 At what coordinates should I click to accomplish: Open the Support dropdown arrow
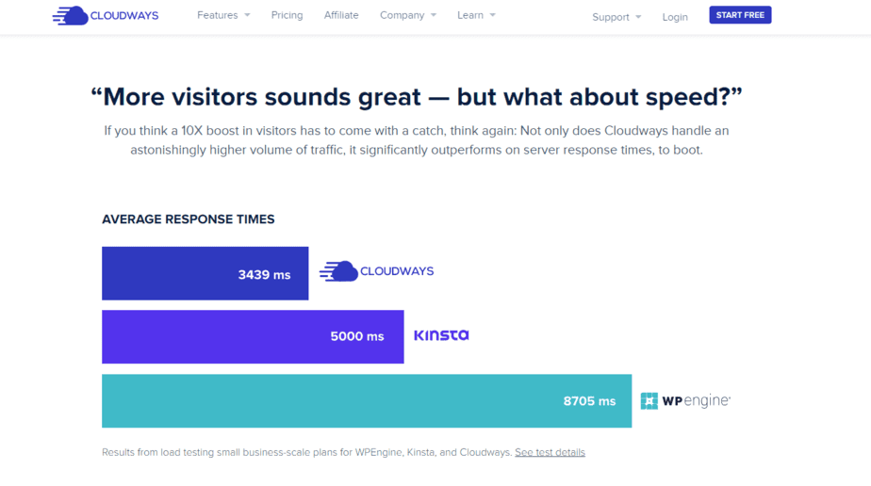(638, 17)
